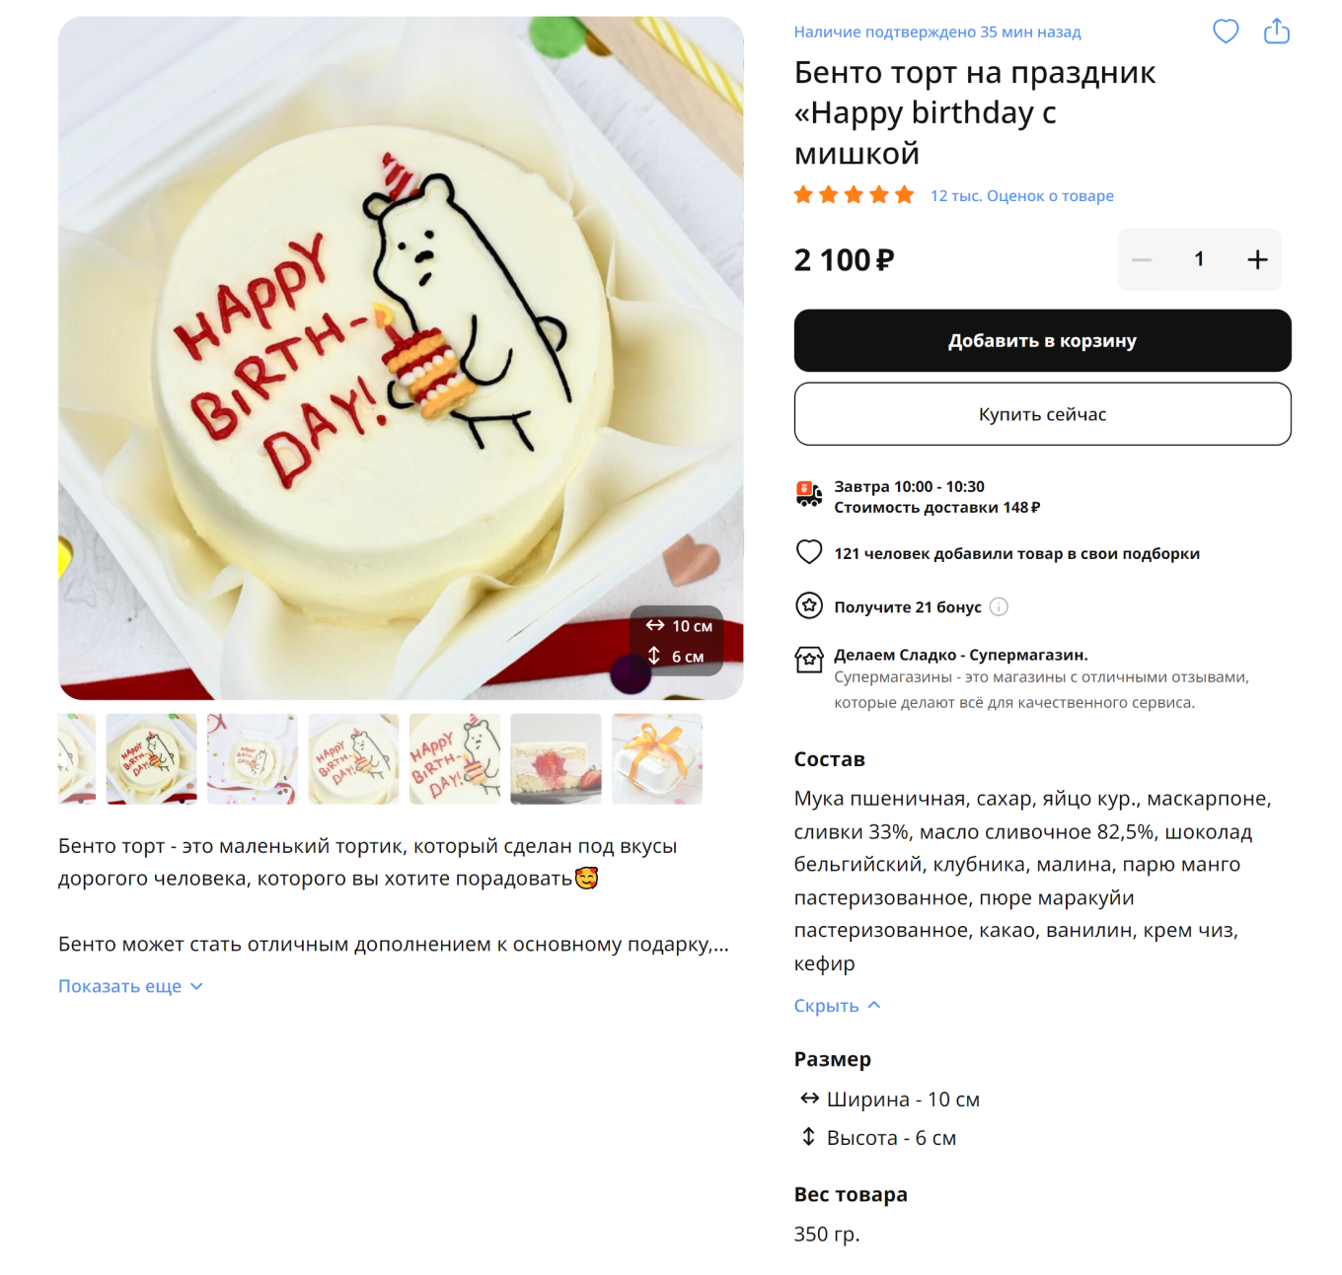Click the heart icon beside collections count
1342x1275 pixels.
point(809,552)
